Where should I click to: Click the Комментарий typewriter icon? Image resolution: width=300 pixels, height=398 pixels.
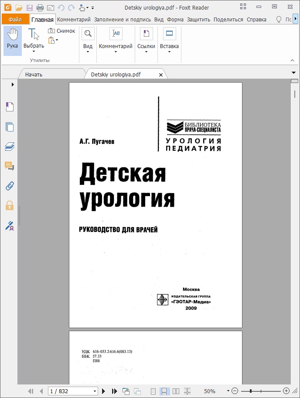tap(116, 34)
